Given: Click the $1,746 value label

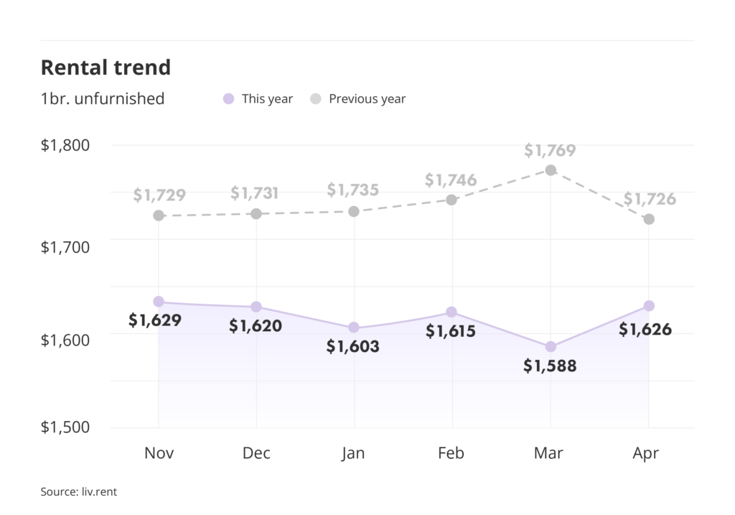Looking at the screenshot, I should (x=451, y=180).
